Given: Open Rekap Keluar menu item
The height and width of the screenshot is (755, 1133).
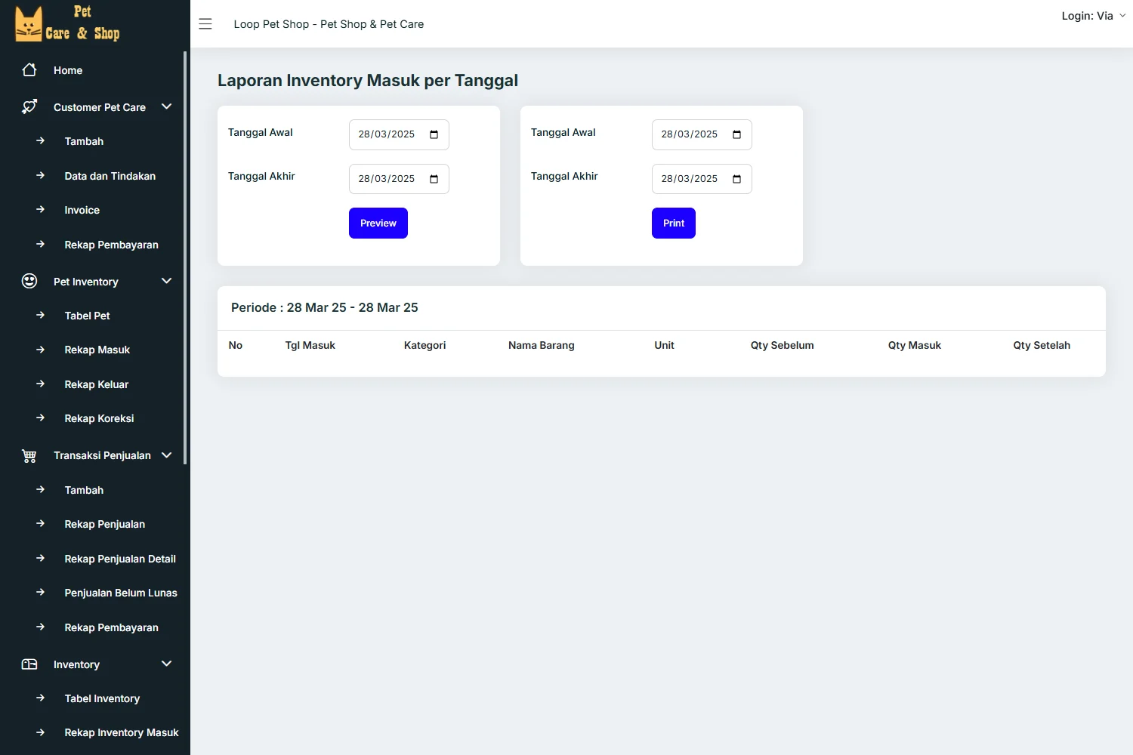Looking at the screenshot, I should pos(97,384).
